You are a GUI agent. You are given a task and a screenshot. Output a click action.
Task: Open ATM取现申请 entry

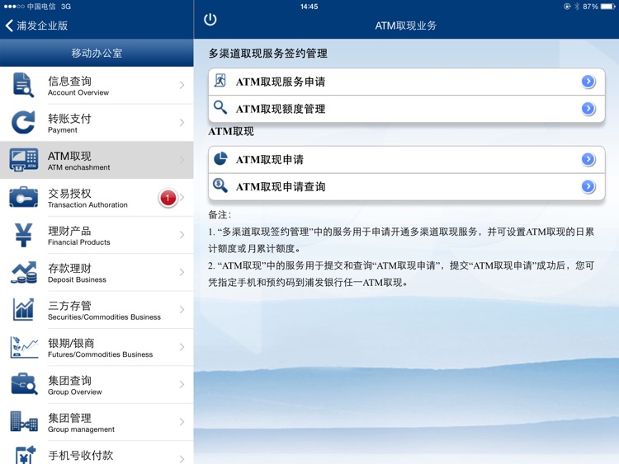[407, 159]
